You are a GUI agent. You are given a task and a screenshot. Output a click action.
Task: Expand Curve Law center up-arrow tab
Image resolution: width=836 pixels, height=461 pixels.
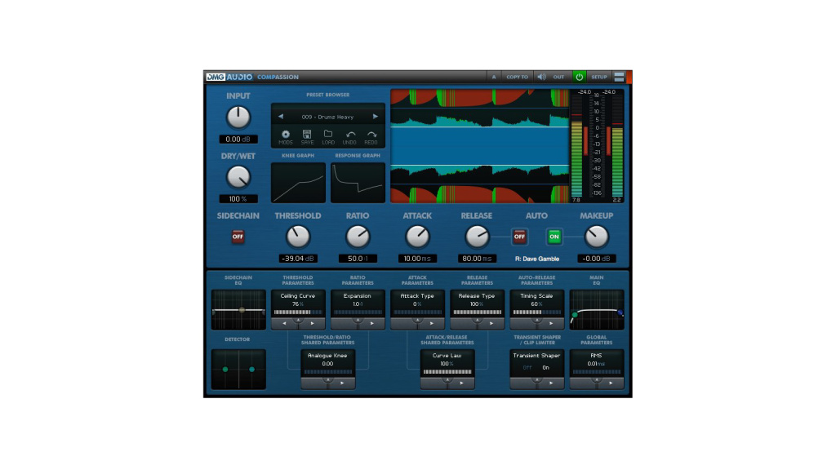click(447, 381)
